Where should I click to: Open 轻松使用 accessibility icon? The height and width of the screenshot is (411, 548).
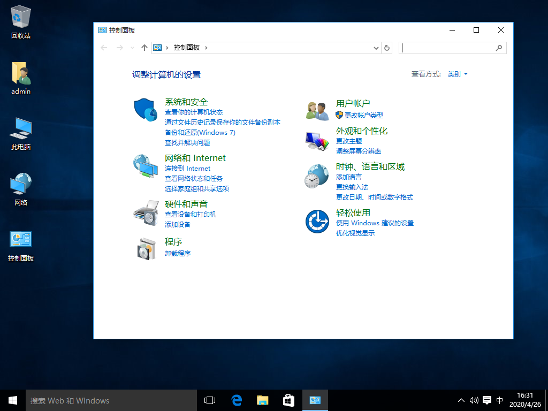317,220
